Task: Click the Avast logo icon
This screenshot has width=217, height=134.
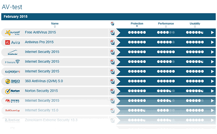Action: (x=12, y=33)
